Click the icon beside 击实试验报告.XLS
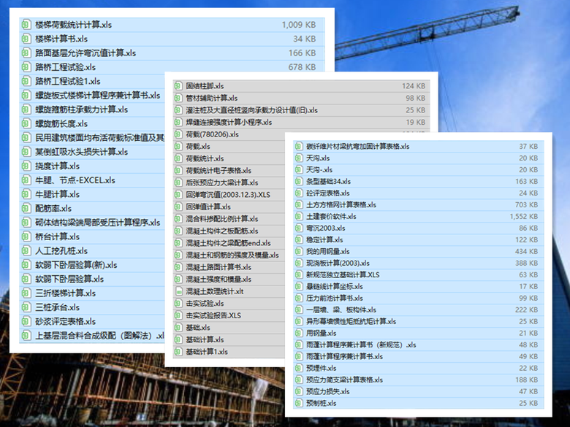Viewport: 570px width, 427px height. coord(178,315)
